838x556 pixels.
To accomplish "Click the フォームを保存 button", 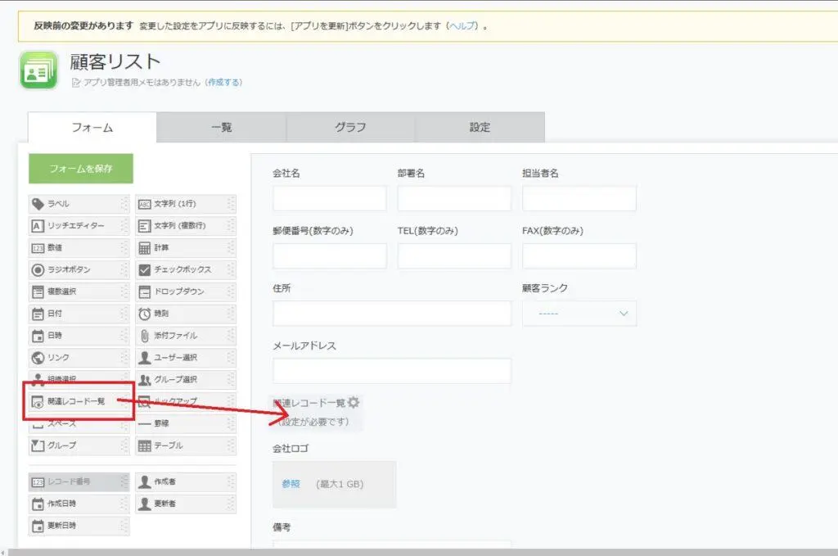I will pos(80,169).
